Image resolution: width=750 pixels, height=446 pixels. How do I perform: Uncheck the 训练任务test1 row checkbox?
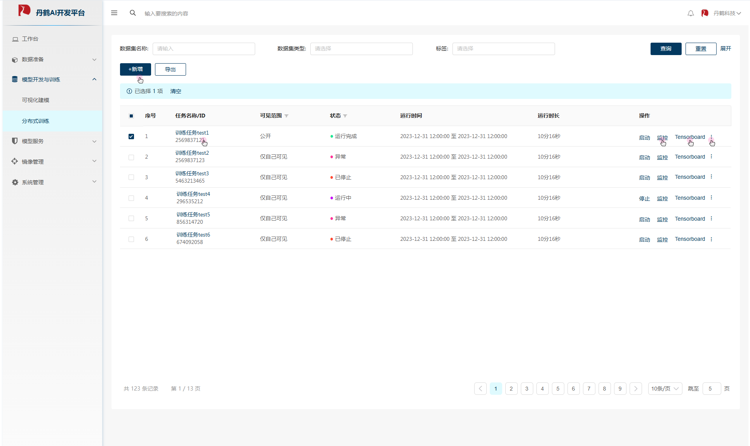tap(131, 137)
